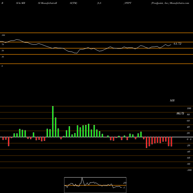Open the mini overview chart thumbnail

click(x=95, y=185)
